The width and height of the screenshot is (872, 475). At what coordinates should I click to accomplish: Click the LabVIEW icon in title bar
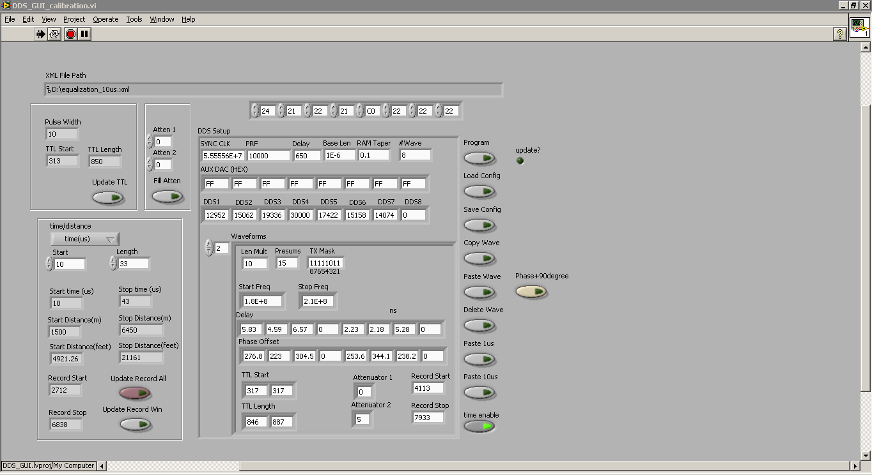pos(6,5)
